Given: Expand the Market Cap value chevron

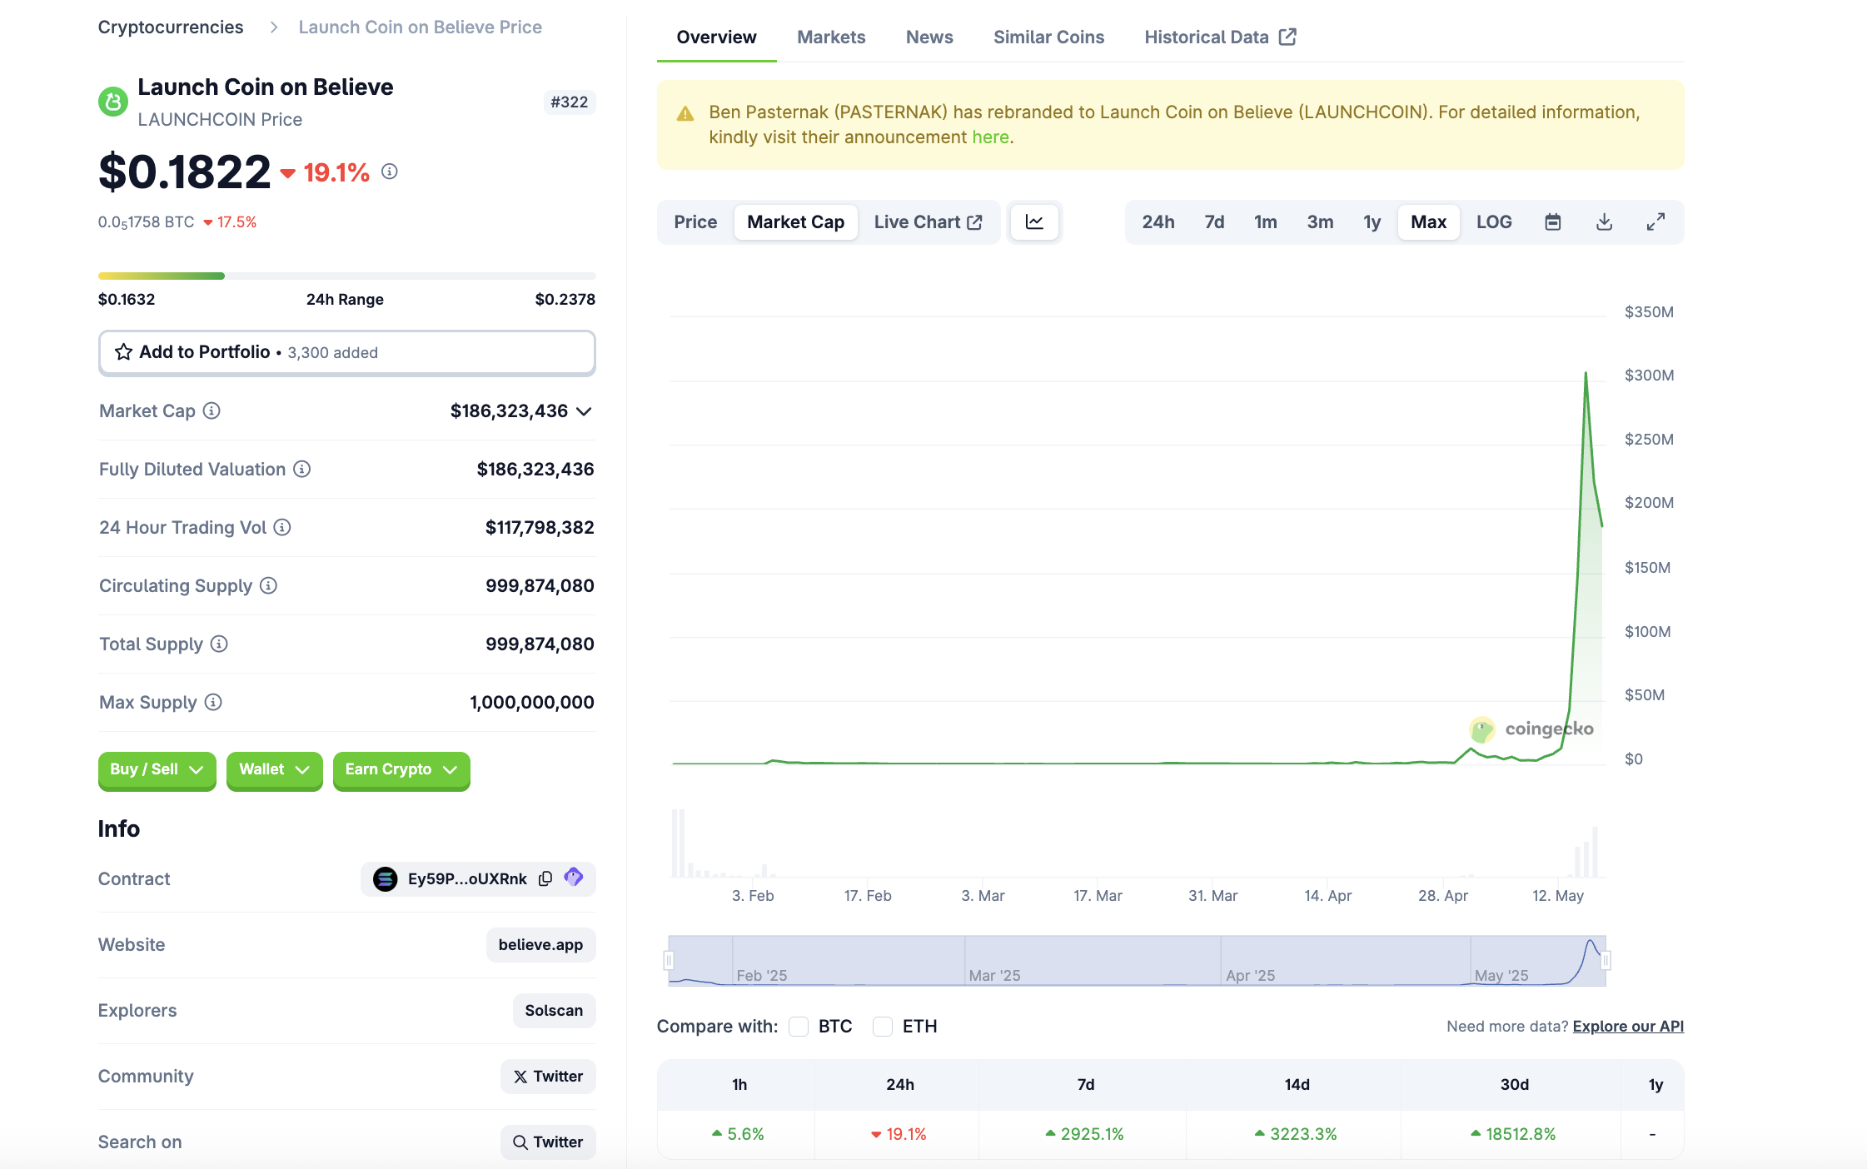Looking at the screenshot, I should pyautogui.click(x=584, y=411).
